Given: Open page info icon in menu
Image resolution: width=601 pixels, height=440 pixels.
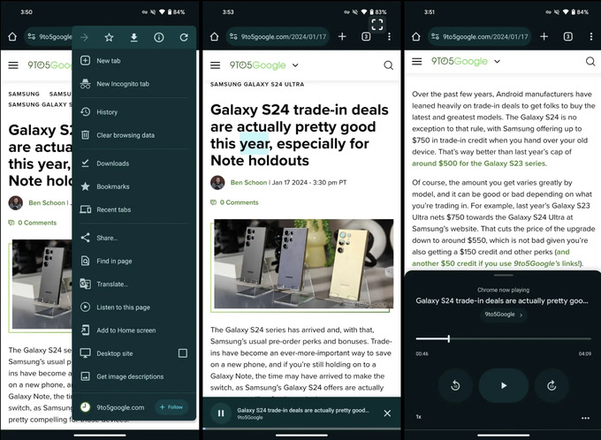Looking at the screenshot, I should [x=159, y=37].
